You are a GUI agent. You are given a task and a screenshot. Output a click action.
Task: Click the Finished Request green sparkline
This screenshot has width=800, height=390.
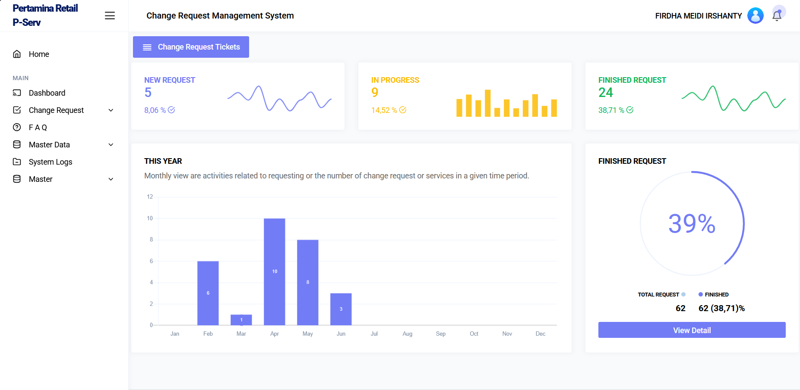point(734,99)
